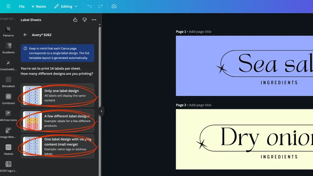
Task: Open the ECDF logo app
Action: [x=8, y=167]
